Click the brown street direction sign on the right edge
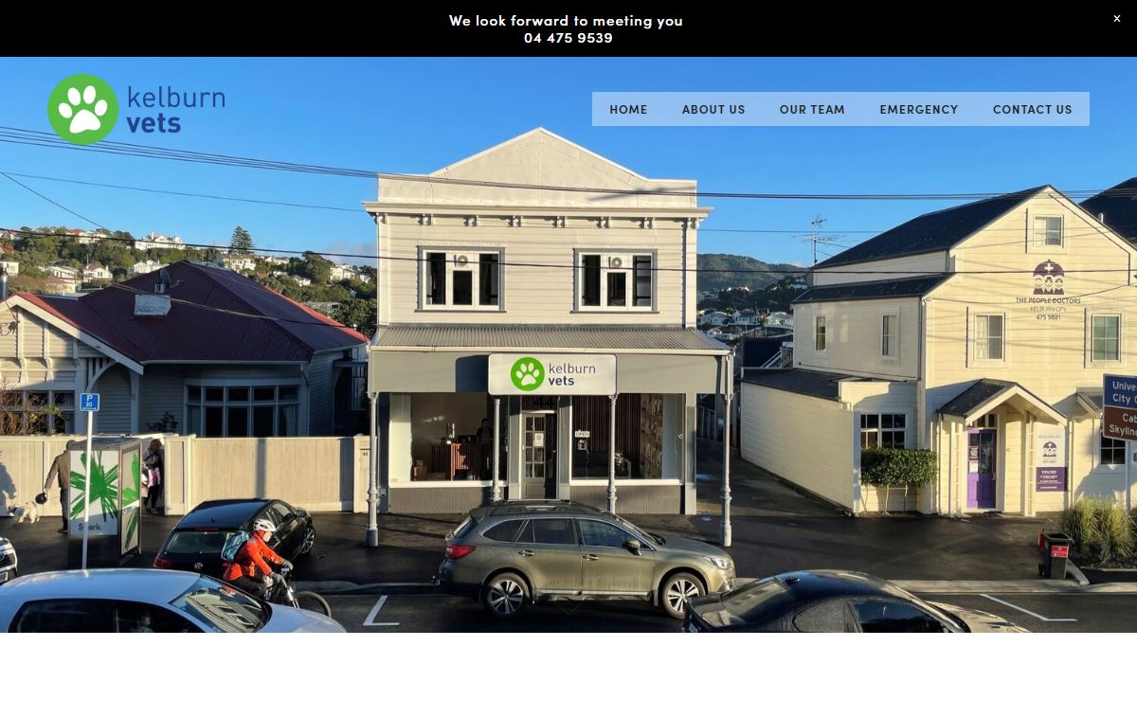 pos(1120,422)
